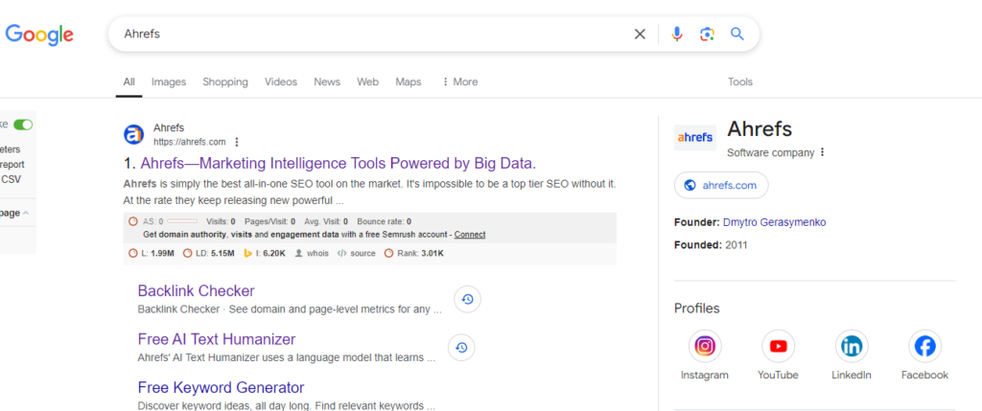This screenshot has width=982, height=411.
Task: Open Ahrefs LinkedIn profile
Action: (852, 347)
